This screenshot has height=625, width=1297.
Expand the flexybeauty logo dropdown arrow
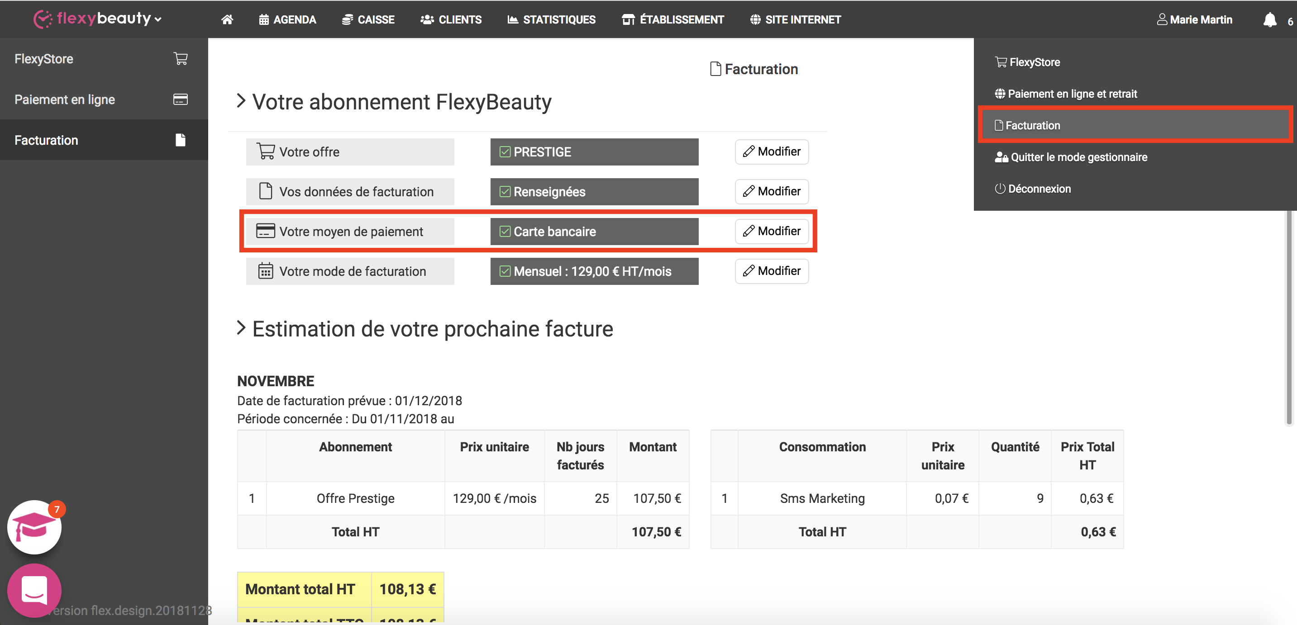click(x=158, y=20)
